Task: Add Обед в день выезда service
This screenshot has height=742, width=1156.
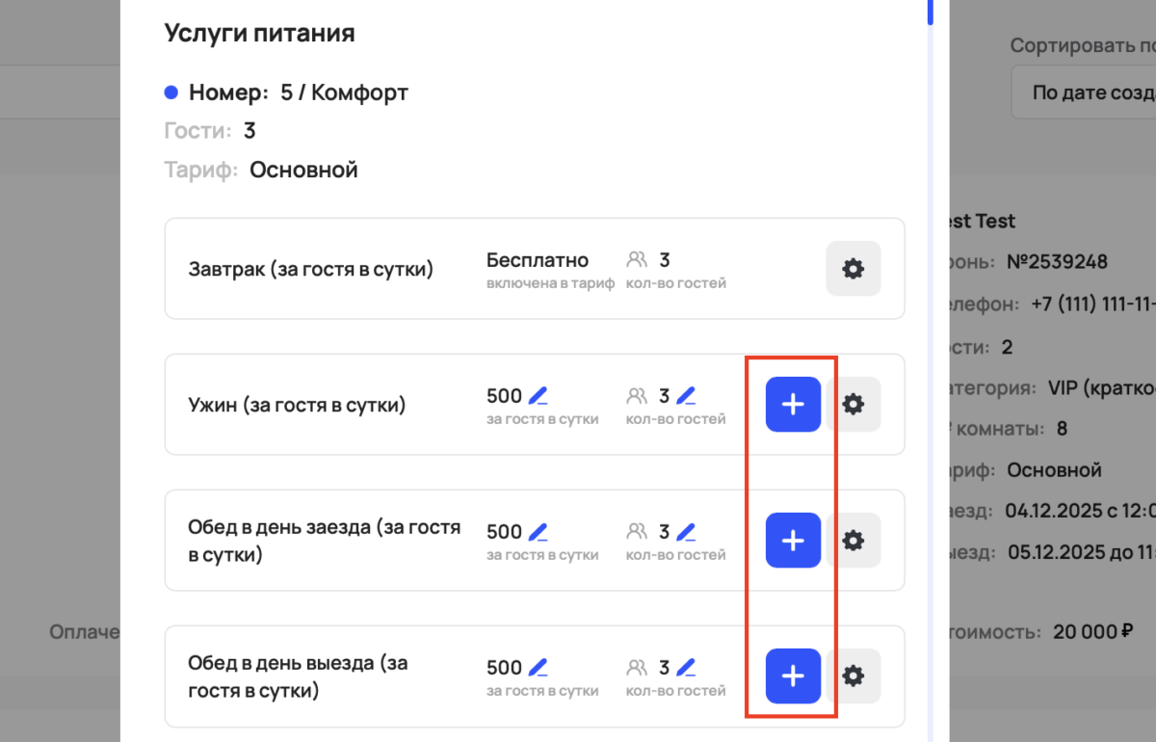Action: point(792,676)
